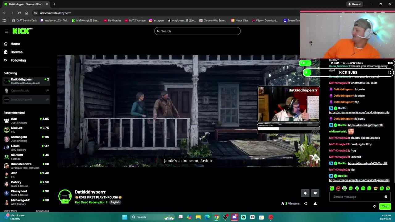Screen dimensions: 395x222
Task: Open the recommended NickLee channel
Action: [x=26, y=129]
